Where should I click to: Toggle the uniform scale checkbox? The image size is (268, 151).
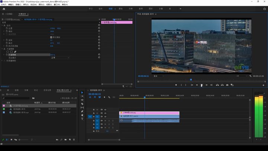51,37
